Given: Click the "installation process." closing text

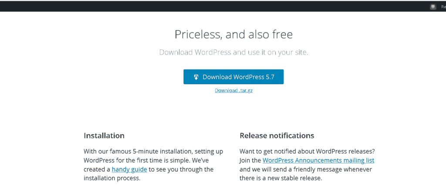Looking at the screenshot, I should (112, 179).
